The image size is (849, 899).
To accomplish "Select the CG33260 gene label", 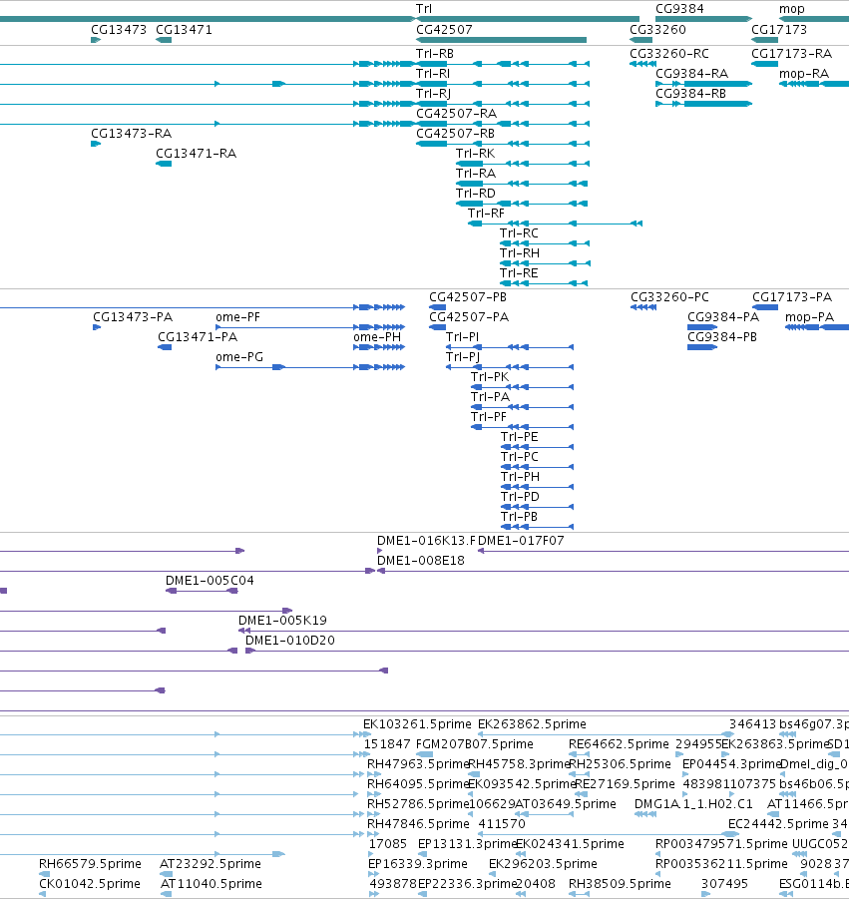I will [657, 29].
